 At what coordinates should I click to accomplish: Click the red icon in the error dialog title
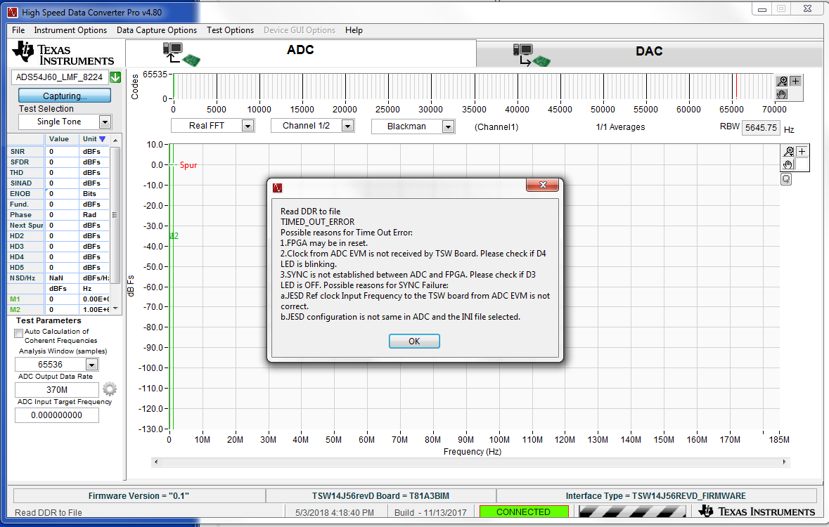tap(278, 188)
